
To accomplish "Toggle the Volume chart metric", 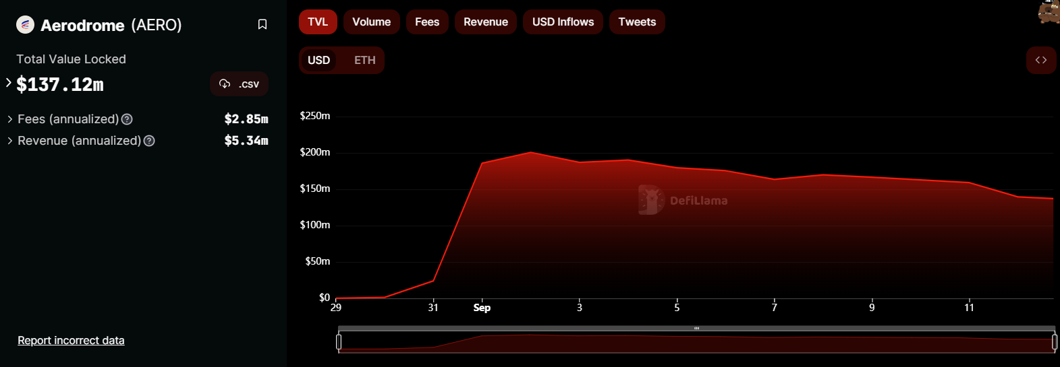I will [x=372, y=22].
